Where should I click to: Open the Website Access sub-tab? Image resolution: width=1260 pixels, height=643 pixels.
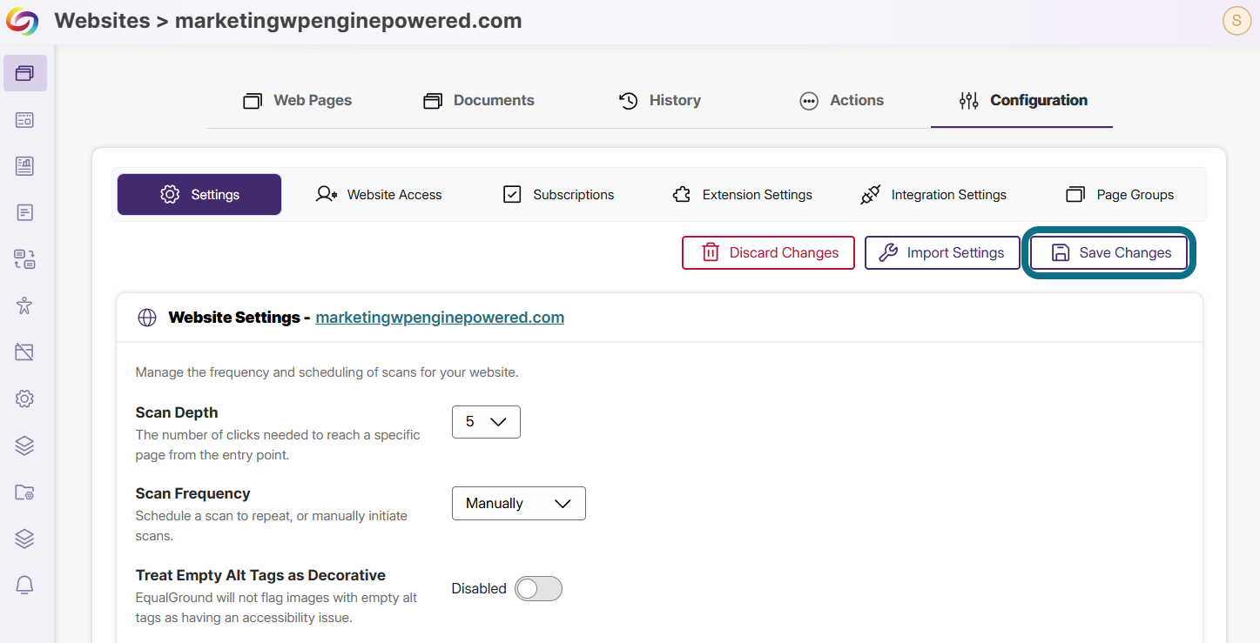click(x=379, y=195)
